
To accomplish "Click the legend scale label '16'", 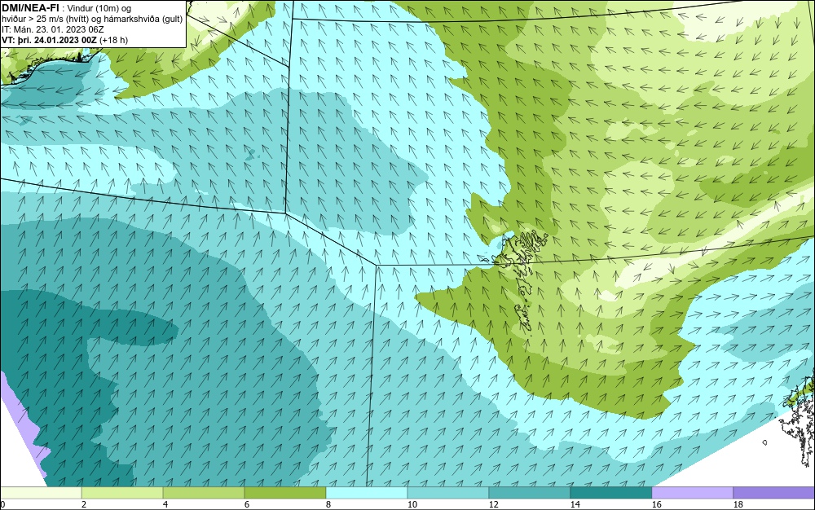I will [656, 504].
